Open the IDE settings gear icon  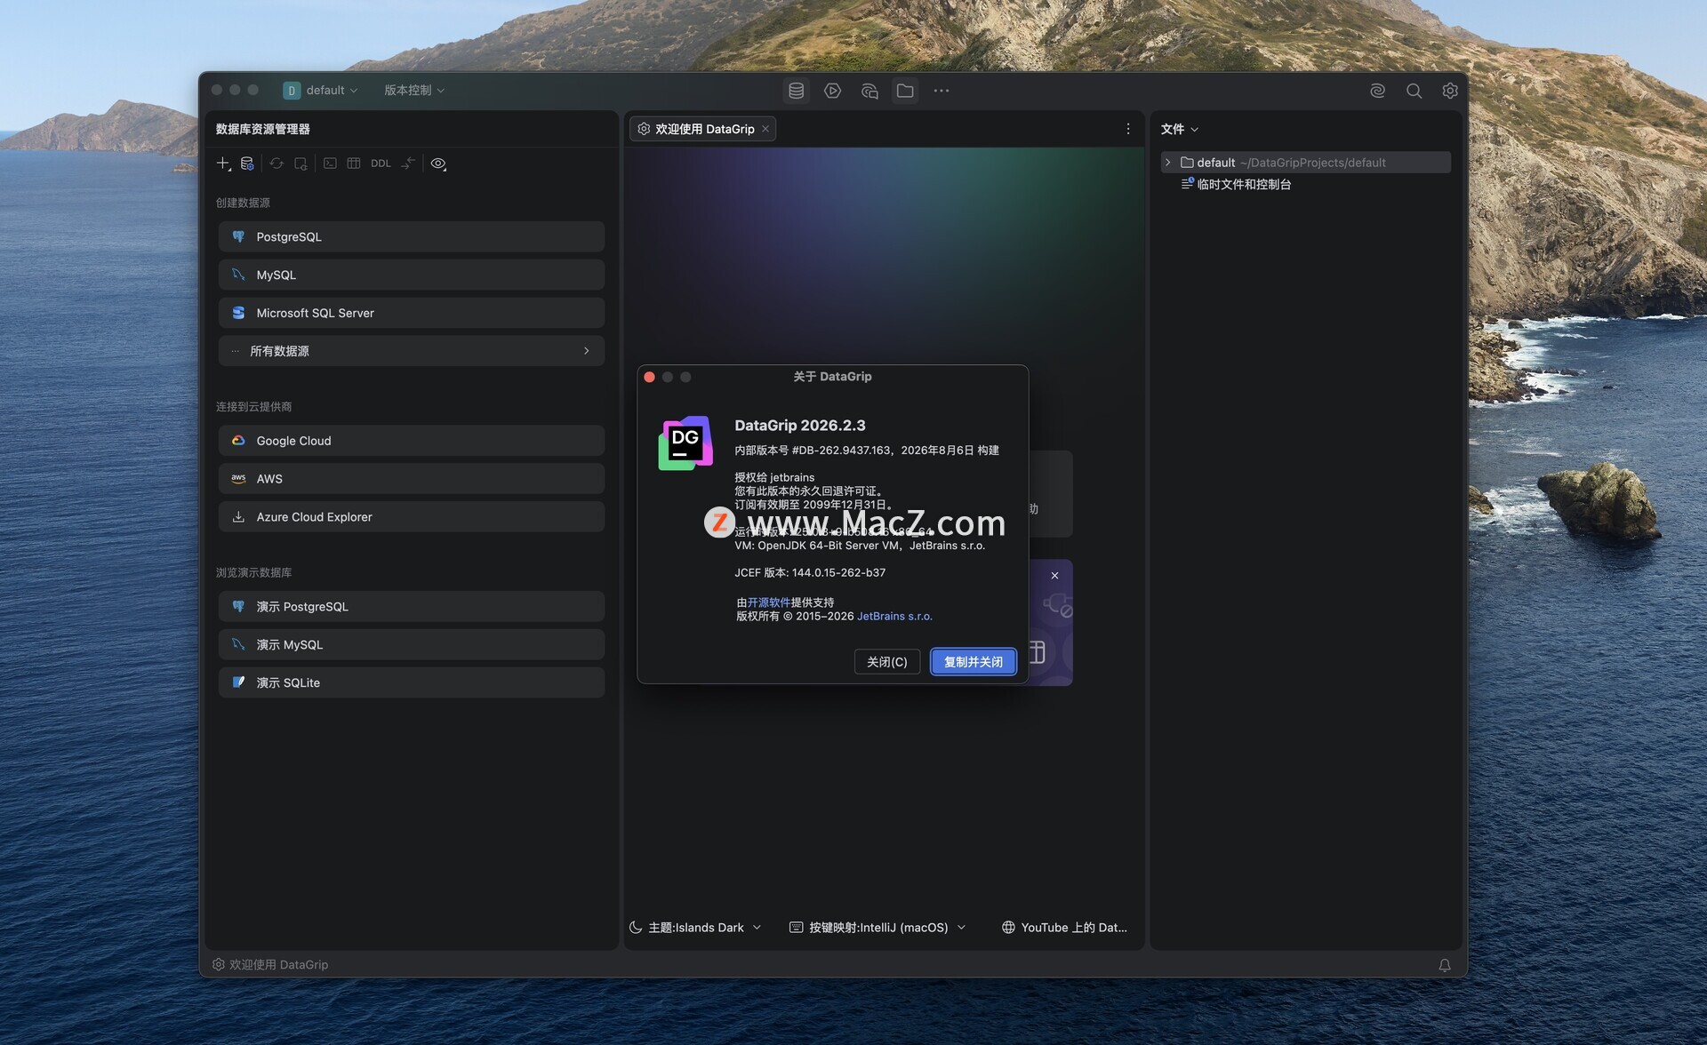(1450, 91)
